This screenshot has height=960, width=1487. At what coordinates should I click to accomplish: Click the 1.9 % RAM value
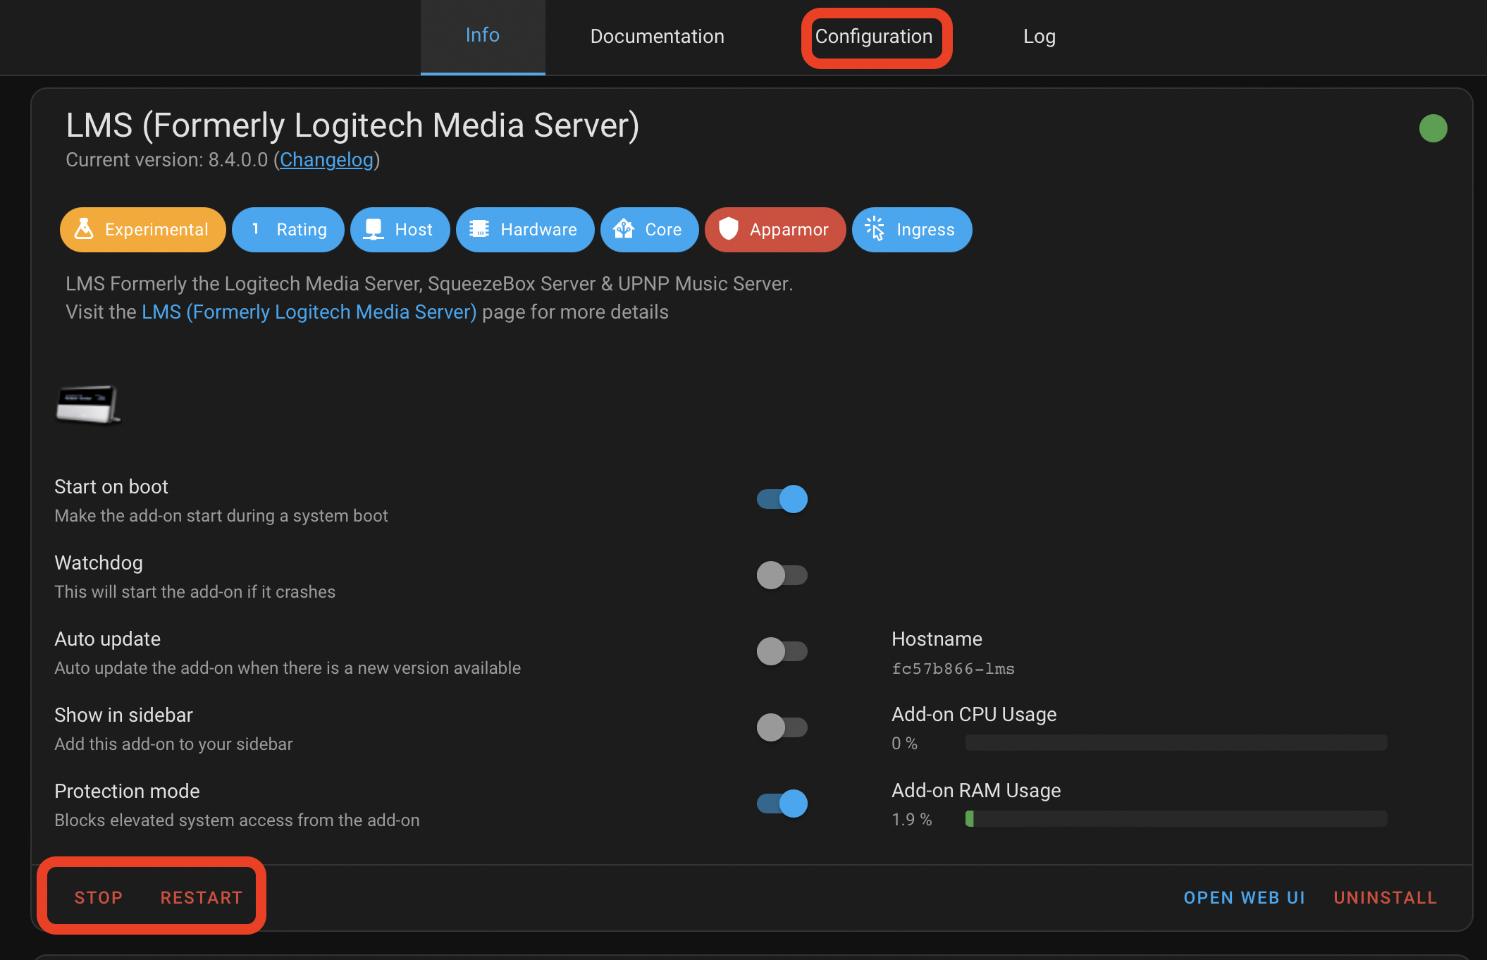(x=911, y=819)
